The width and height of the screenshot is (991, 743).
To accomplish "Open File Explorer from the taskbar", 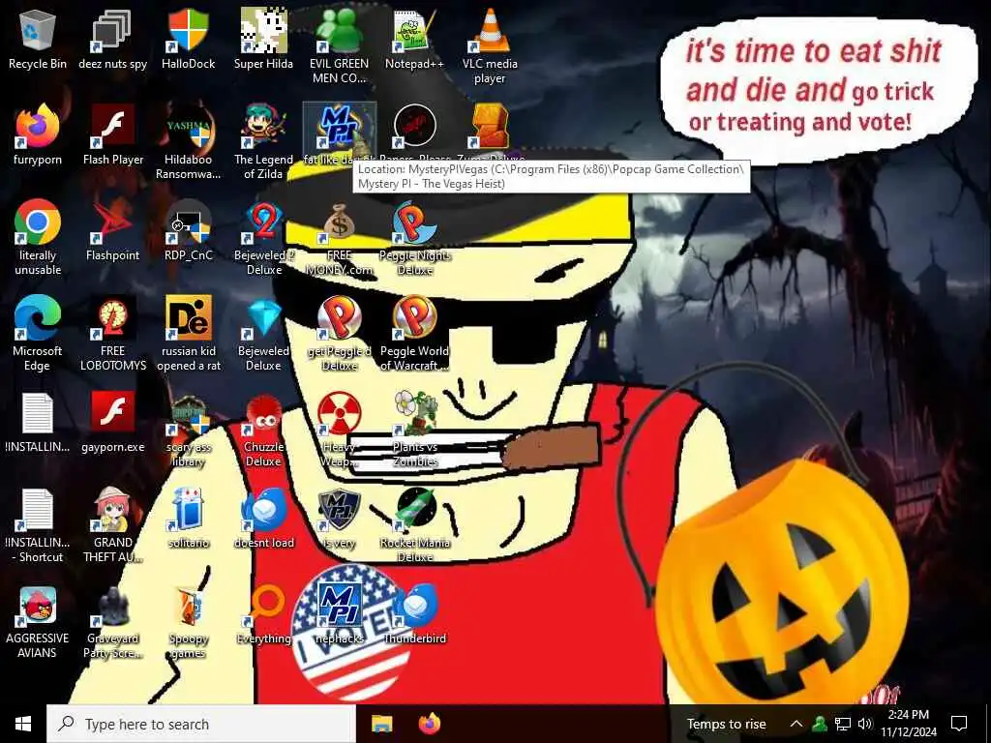I will coord(381,724).
